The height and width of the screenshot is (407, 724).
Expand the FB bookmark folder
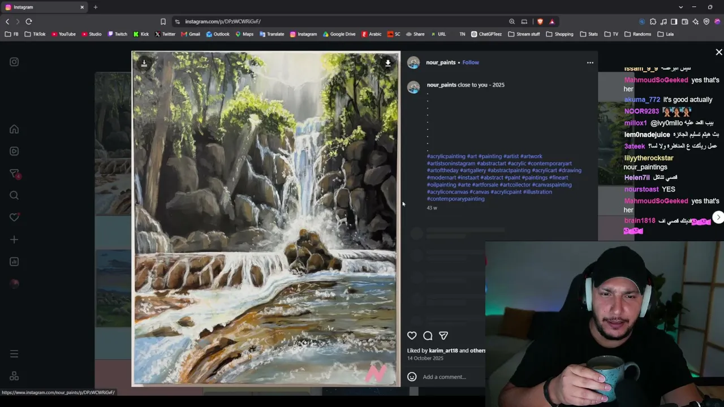coord(12,34)
